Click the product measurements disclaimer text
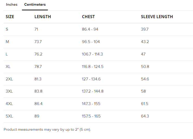The image size is (193, 139). coord(47,129)
